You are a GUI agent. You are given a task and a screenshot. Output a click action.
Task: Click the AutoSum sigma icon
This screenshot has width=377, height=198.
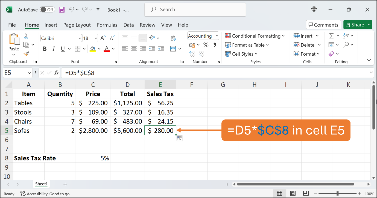pyautogui.click(x=331, y=36)
